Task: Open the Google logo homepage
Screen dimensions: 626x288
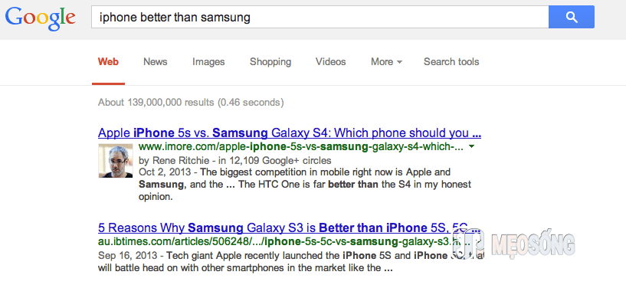Action: click(41, 18)
